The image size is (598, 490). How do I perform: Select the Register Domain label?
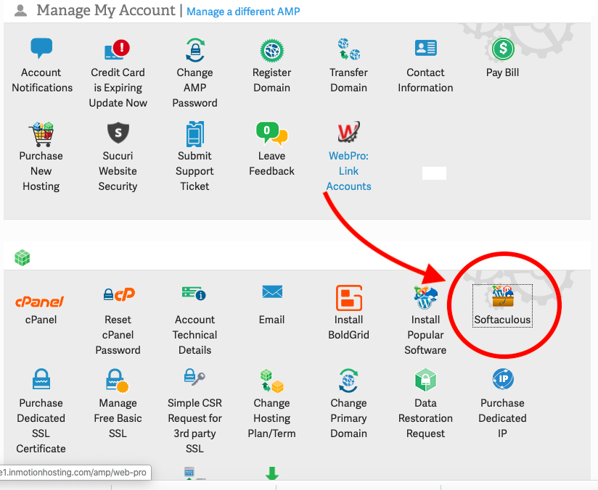[x=272, y=80]
